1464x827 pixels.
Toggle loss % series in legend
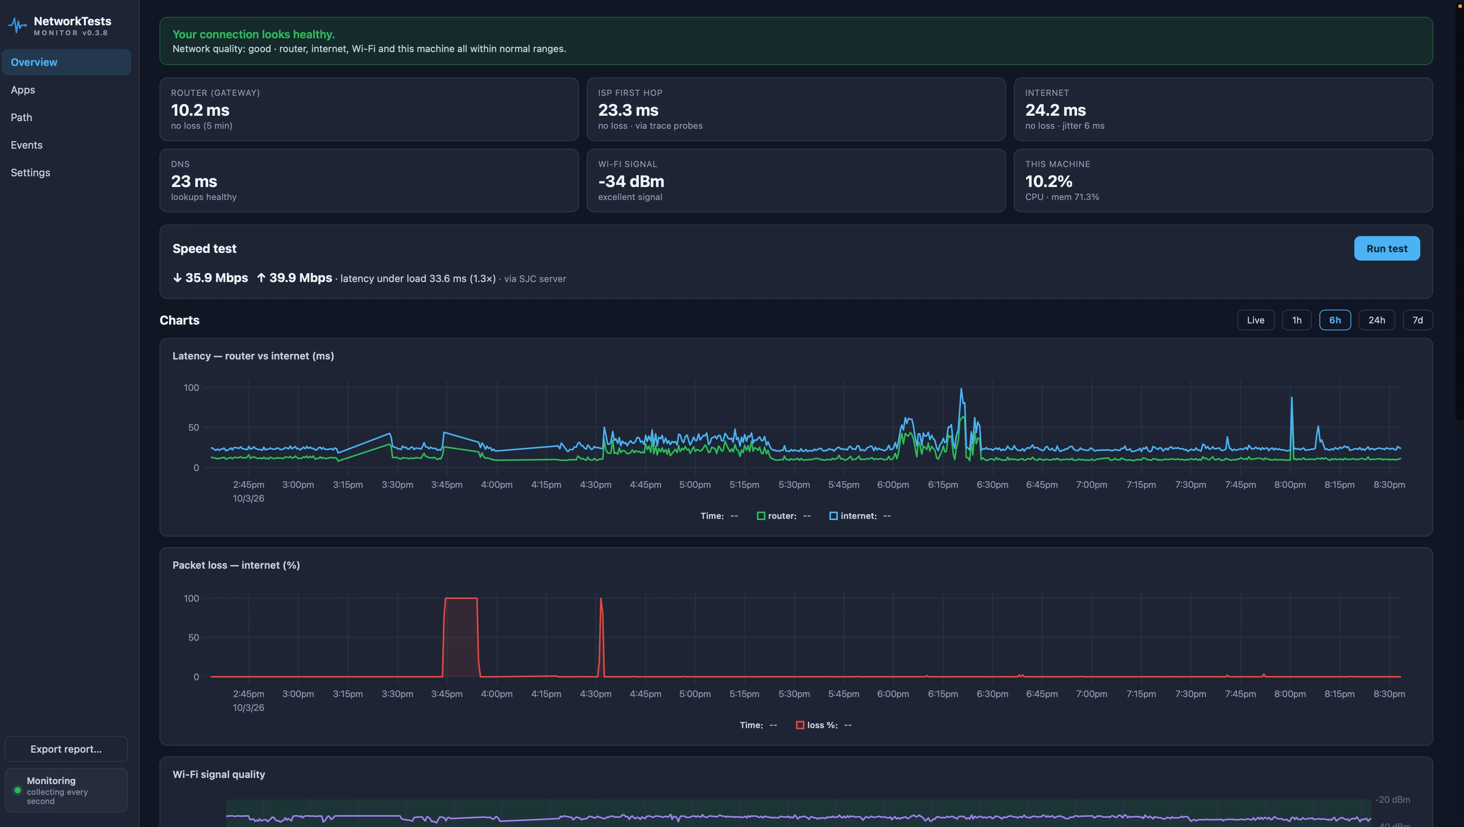tap(816, 725)
